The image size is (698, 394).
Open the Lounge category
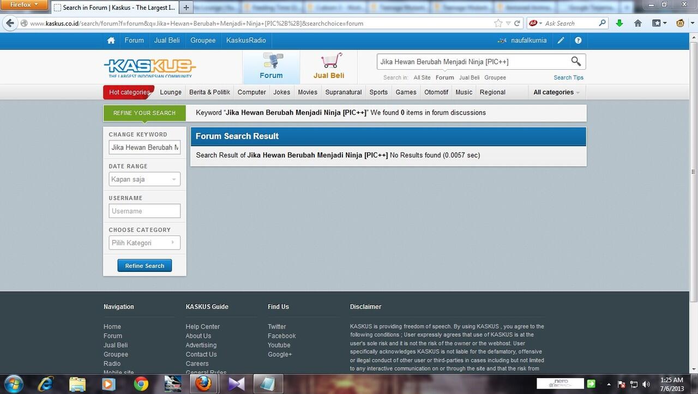171,92
